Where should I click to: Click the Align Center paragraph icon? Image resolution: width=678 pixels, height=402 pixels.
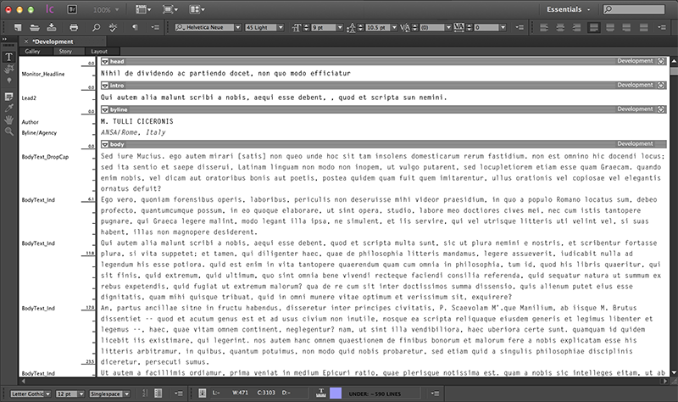pos(560,28)
